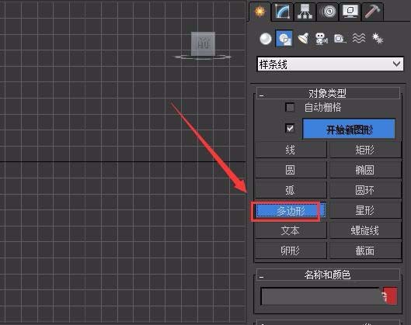Uncheck the 开始新图形 checkbox

click(290, 128)
